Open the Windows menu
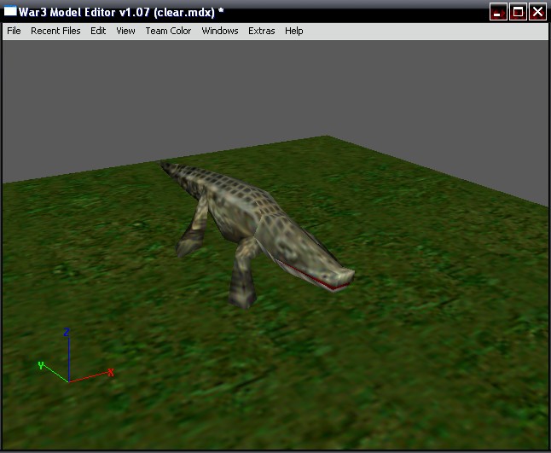The height and width of the screenshot is (453, 551). (220, 31)
